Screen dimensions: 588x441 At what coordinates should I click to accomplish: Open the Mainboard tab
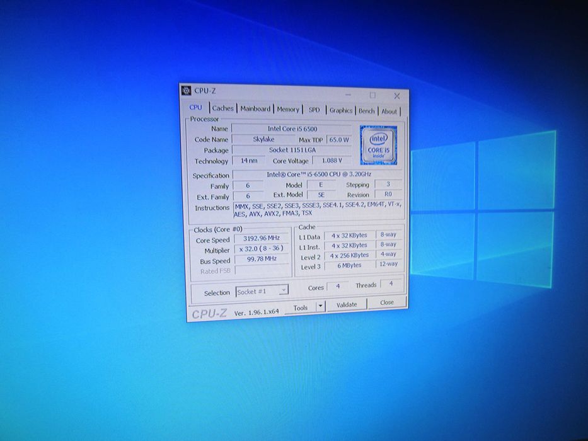255,109
